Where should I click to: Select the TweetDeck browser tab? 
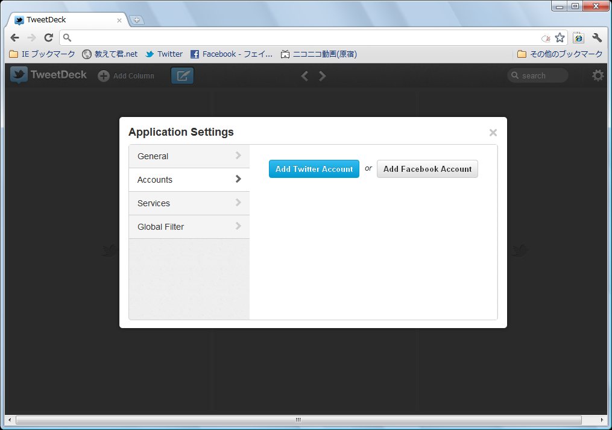(67, 20)
